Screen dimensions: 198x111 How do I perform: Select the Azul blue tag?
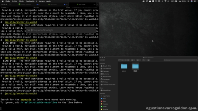coord(103,99)
